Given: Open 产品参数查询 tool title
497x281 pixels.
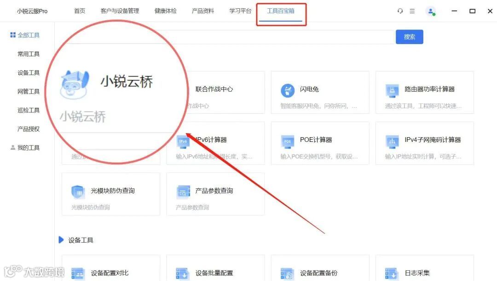Looking at the screenshot, I should pos(214,191).
